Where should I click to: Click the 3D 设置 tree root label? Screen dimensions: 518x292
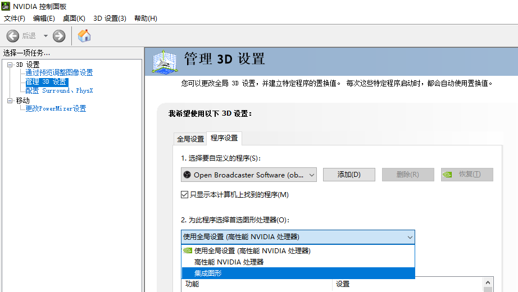28,65
